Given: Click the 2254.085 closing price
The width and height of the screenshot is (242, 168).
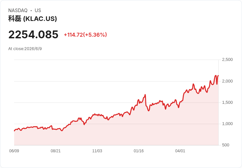Looking at the screenshot, I should [33, 34].
